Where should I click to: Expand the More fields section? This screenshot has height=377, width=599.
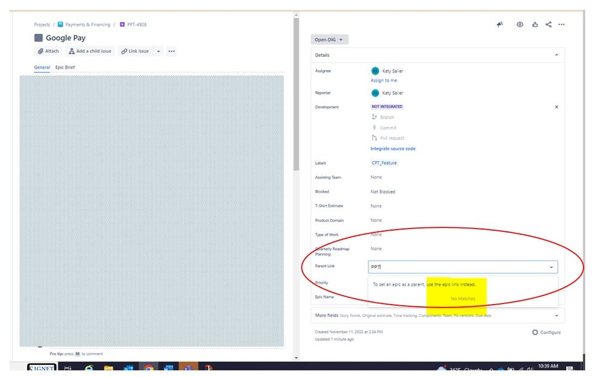tap(438, 316)
